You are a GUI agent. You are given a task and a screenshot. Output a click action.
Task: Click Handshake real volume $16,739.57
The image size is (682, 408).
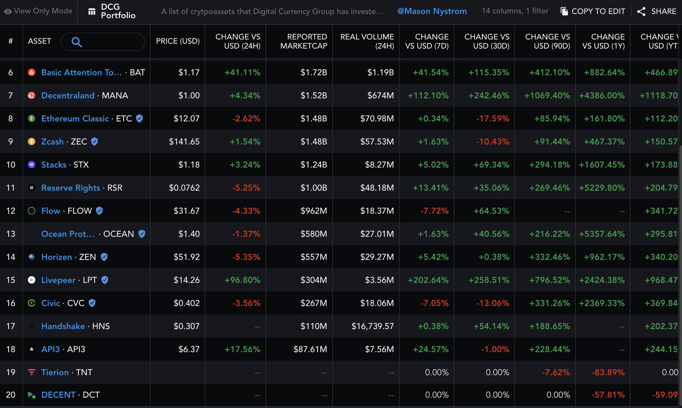[373, 326]
